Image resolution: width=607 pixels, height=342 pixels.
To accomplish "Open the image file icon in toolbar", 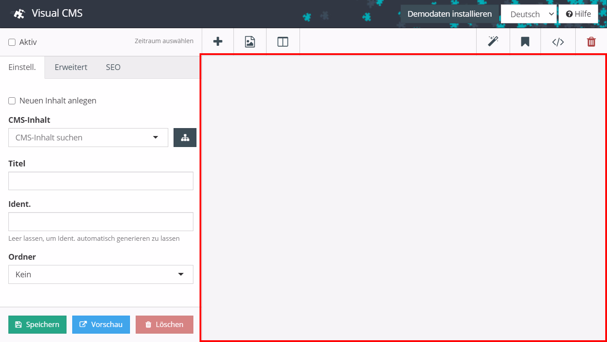I will 250,42.
